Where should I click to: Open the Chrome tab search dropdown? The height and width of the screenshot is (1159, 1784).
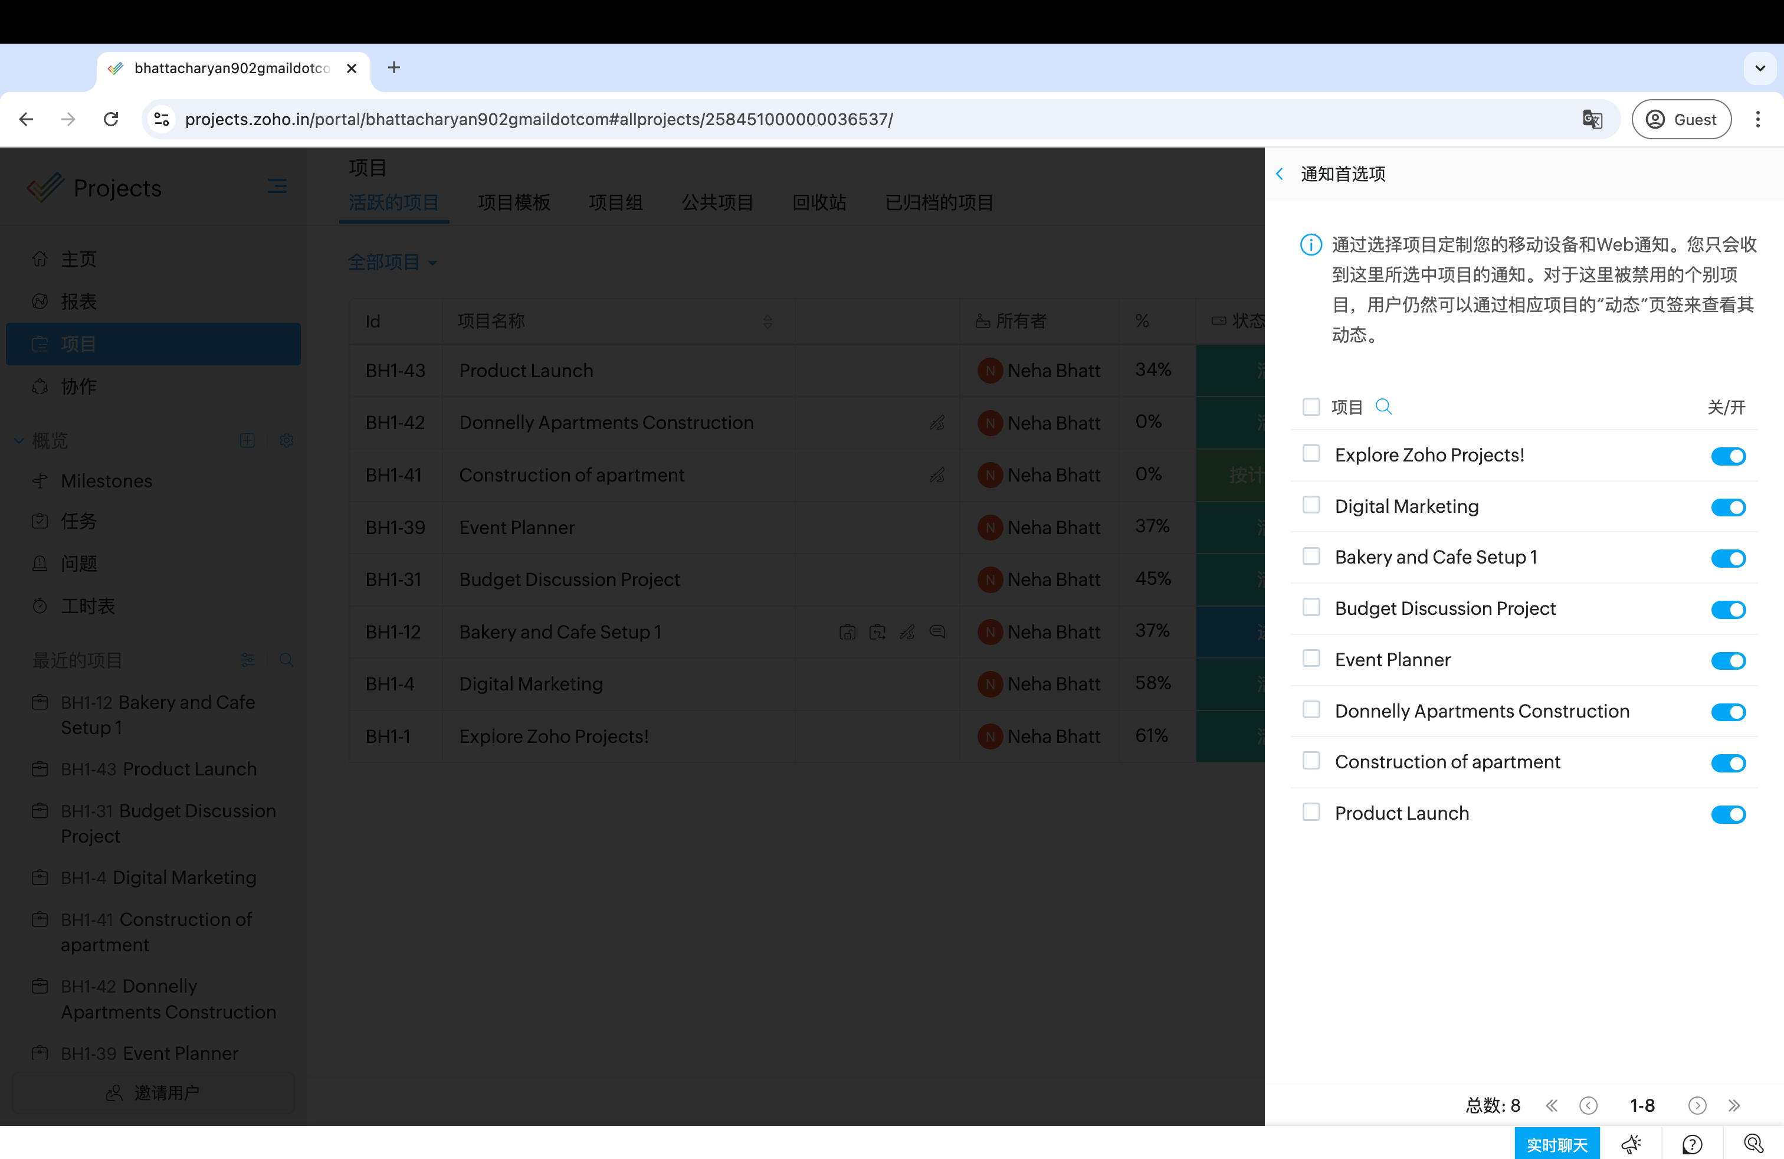(x=1760, y=68)
